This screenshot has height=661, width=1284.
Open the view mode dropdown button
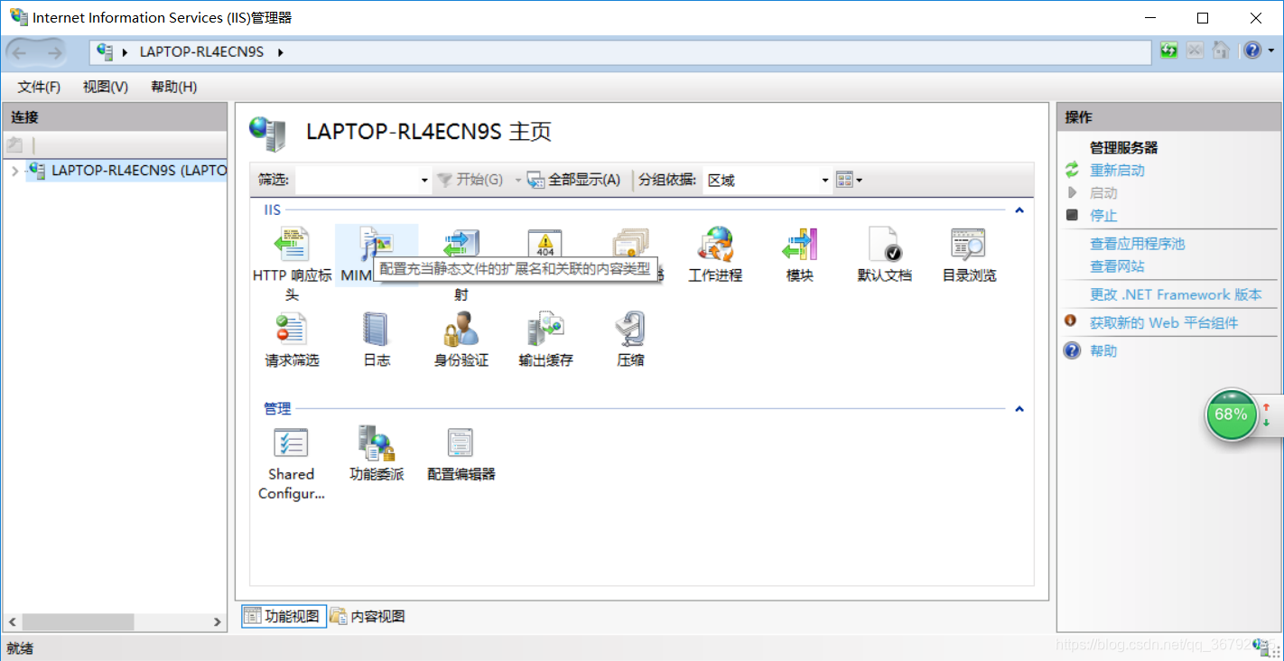[849, 180]
